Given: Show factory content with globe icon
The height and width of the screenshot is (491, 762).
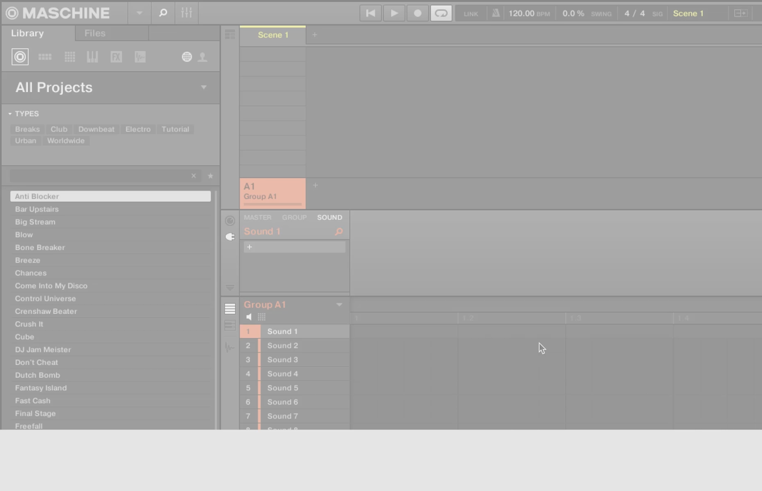Looking at the screenshot, I should pos(187,57).
